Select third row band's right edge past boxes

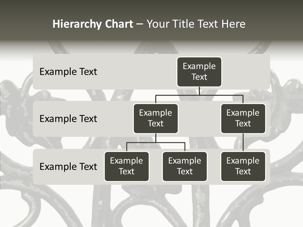pyautogui.click(x=268, y=166)
